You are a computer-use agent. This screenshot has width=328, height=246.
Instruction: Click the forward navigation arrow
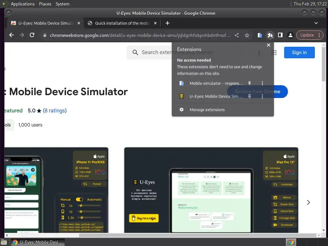tap(22, 35)
